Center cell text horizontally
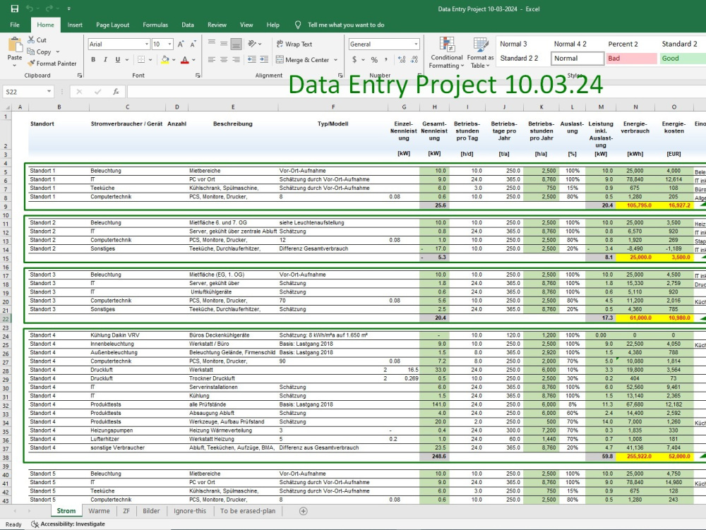The height and width of the screenshot is (530, 706). [x=224, y=59]
